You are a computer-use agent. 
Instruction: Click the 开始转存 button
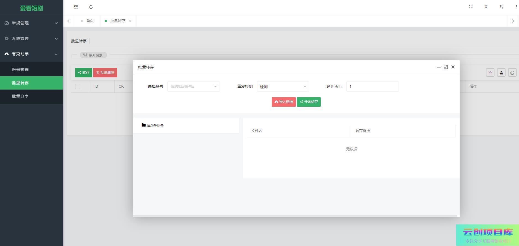click(309, 102)
